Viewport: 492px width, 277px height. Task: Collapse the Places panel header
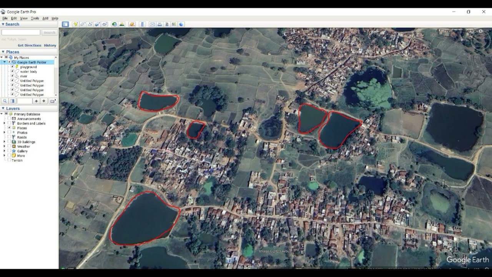(x=29, y=52)
